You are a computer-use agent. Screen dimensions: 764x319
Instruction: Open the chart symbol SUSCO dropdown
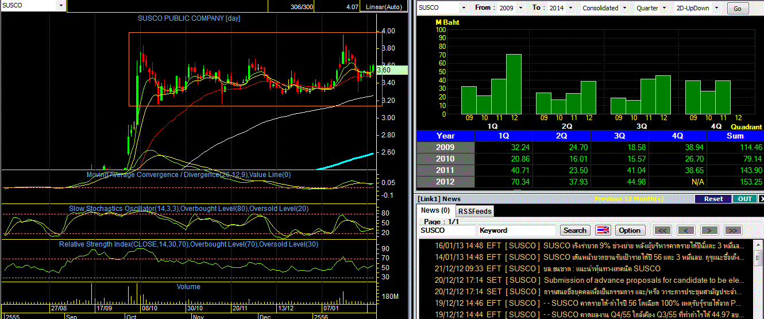[x=61, y=5]
